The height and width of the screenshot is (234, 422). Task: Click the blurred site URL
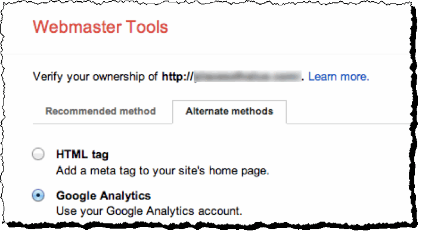click(x=247, y=76)
